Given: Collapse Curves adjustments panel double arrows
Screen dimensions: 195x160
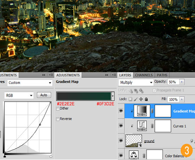Looking at the screenshot, I should point(44,75).
